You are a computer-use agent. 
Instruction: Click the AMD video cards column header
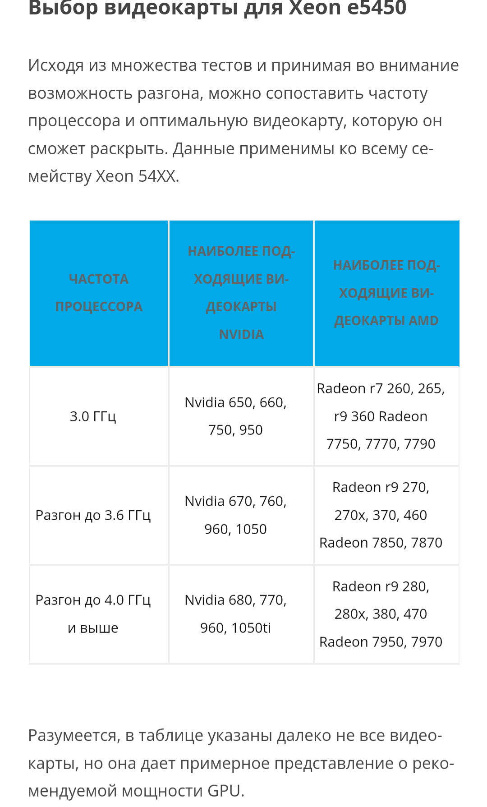pyautogui.click(x=386, y=293)
